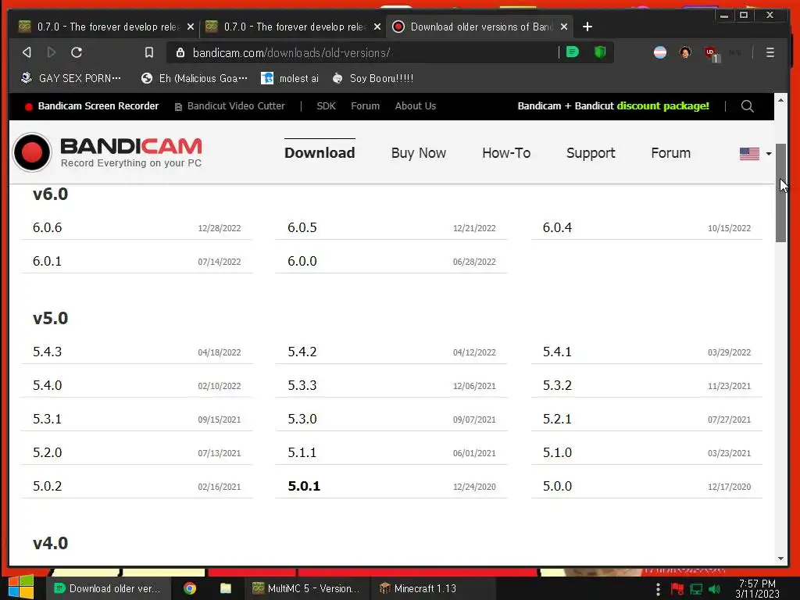
Task: Download version 5.1.1
Action: pos(302,452)
